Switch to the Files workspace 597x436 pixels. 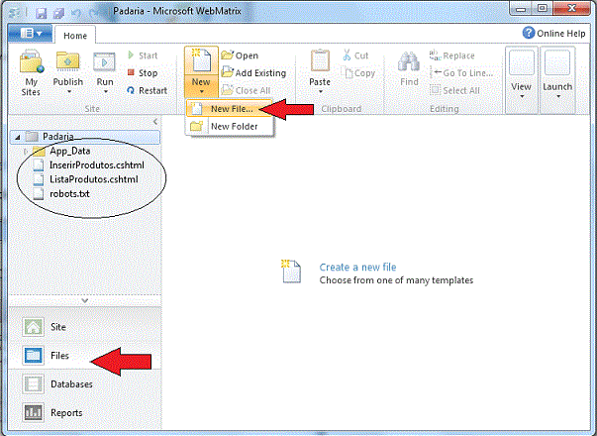tap(84, 355)
